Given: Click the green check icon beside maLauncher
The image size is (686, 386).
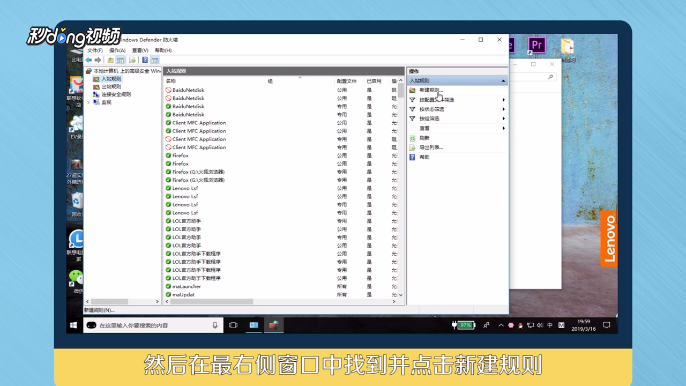Looking at the screenshot, I should click(168, 286).
